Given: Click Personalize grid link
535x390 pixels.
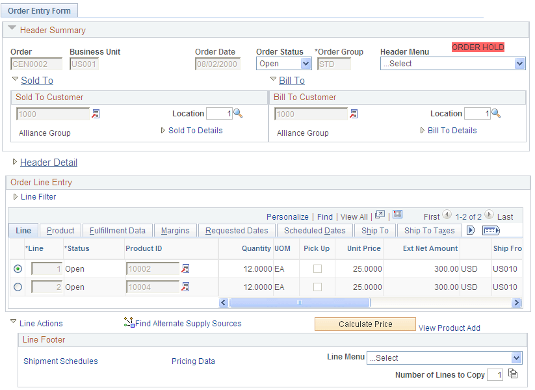Looking at the screenshot, I should [287, 216].
